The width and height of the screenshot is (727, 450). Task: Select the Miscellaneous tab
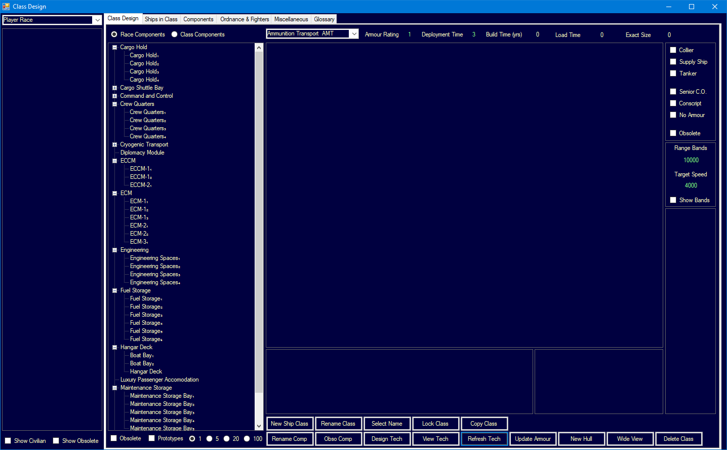[291, 19]
